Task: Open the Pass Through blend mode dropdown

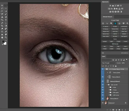Action: coord(109,63)
